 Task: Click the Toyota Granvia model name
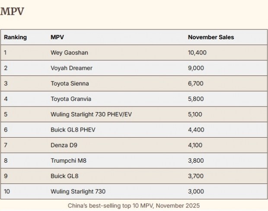coord(71,99)
